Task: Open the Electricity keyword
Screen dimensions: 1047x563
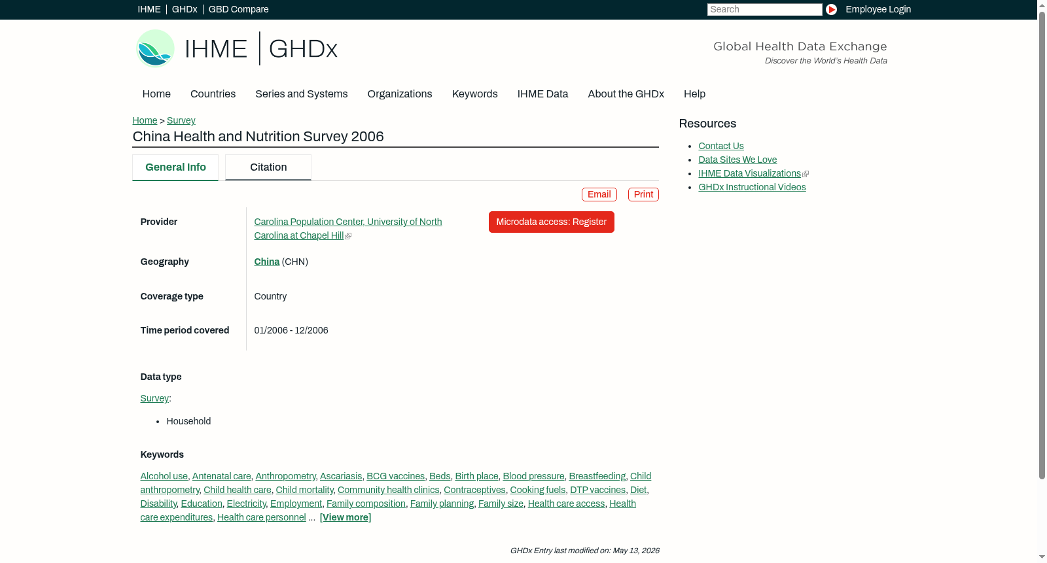Action: click(247, 503)
